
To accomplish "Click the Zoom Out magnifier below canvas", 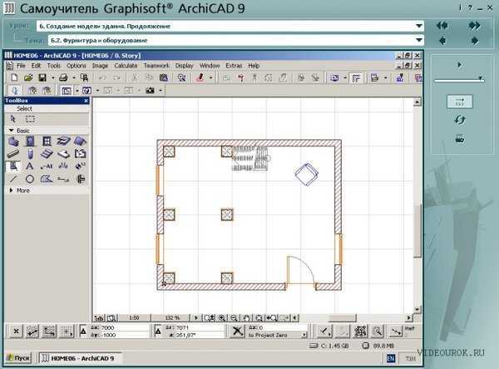I will 234,317.
